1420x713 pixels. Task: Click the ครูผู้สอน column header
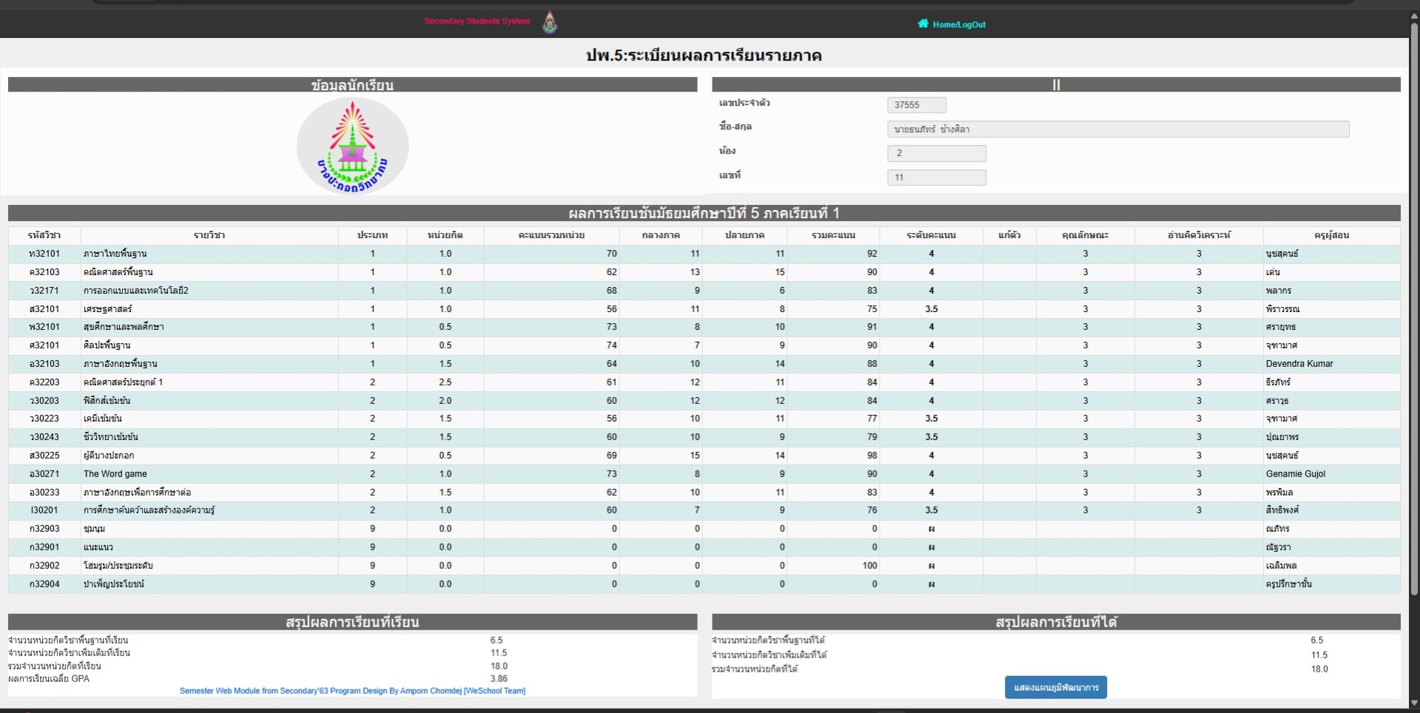point(1331,235)
